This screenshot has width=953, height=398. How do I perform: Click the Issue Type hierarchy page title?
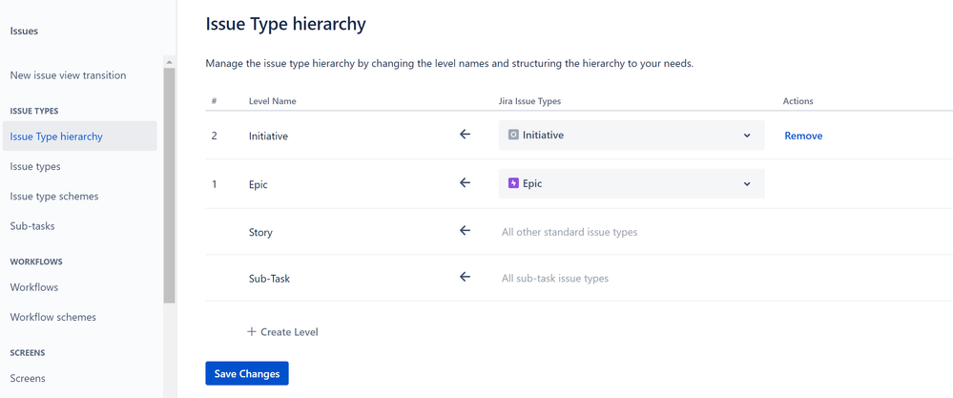click(285, 24)
